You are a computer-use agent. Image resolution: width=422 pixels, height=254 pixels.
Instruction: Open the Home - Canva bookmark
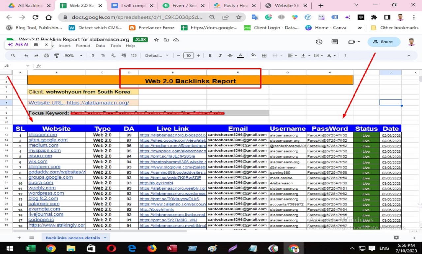point(326,28)
